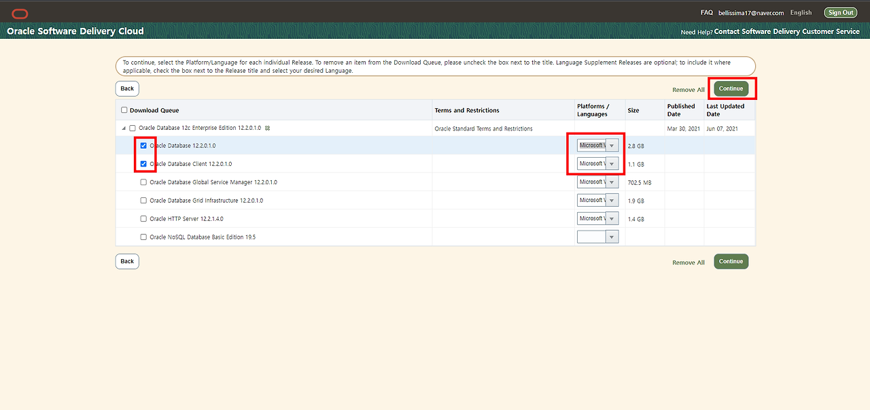870x410 pixels.
Task: Click the 702.5 MB size value
Action: (640, 183)
